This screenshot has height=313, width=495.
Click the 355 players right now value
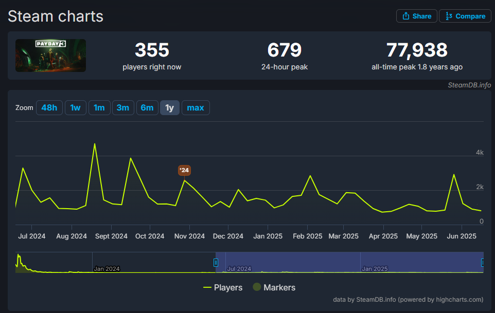pos(152,50)
